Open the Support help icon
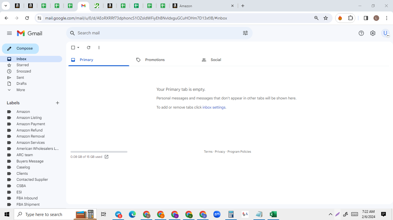The image size is (393, 220). [x=361, y=33]
